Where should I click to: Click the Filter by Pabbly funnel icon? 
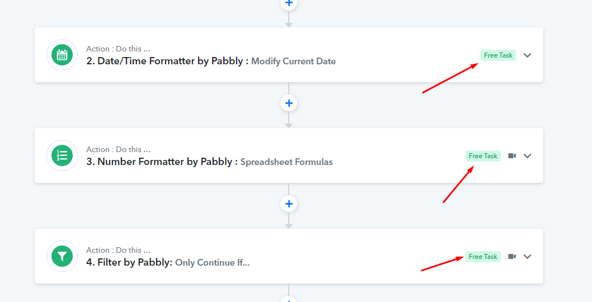[x=62, y=256]
